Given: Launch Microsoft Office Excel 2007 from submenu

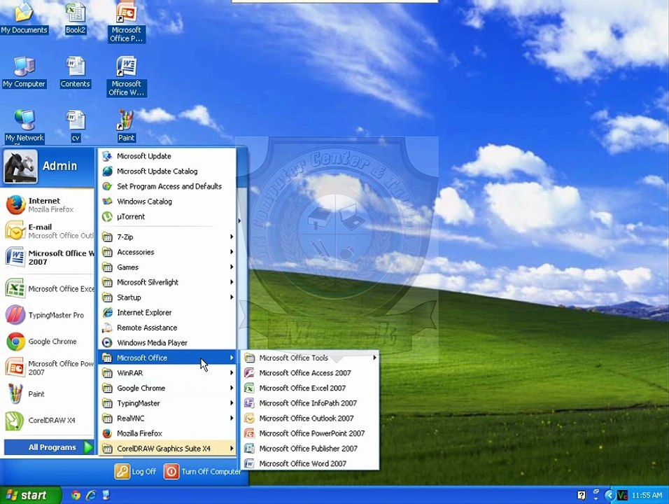Looking at the screenshot, I should (310, 388).
